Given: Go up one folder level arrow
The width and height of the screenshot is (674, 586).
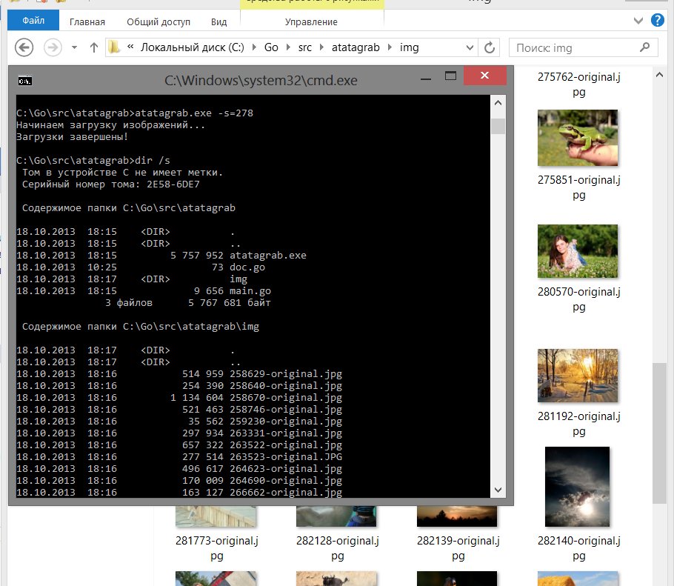Looking at the screenshot, I should coord(94,47).
